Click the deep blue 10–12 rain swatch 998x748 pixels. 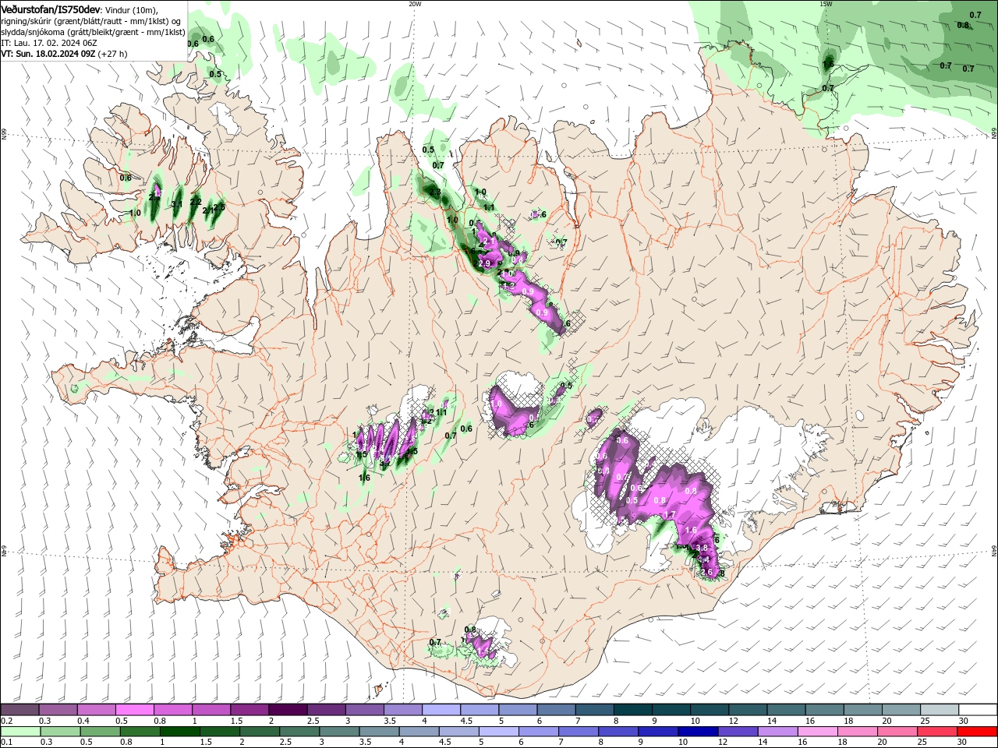[x=698, y=732]
